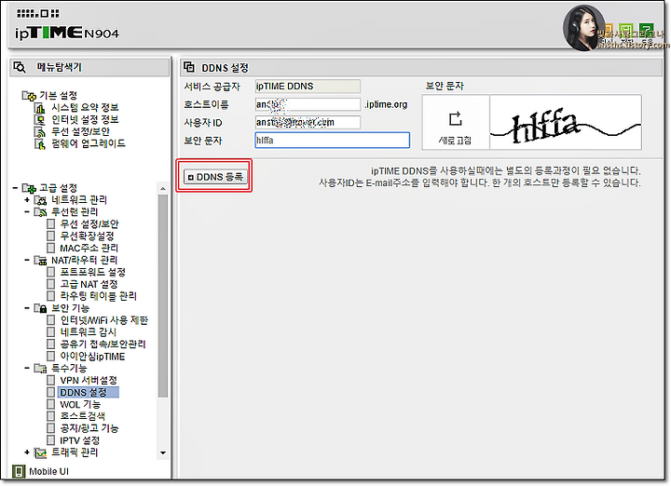Image resolution: width=671 pixels, height=486 pixels.
Task: Open 시스템 요약 정보
Action: 85,107
